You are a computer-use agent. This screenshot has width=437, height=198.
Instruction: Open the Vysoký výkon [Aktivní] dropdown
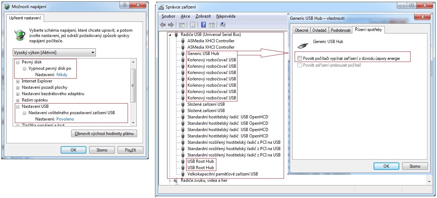point(54,52)
